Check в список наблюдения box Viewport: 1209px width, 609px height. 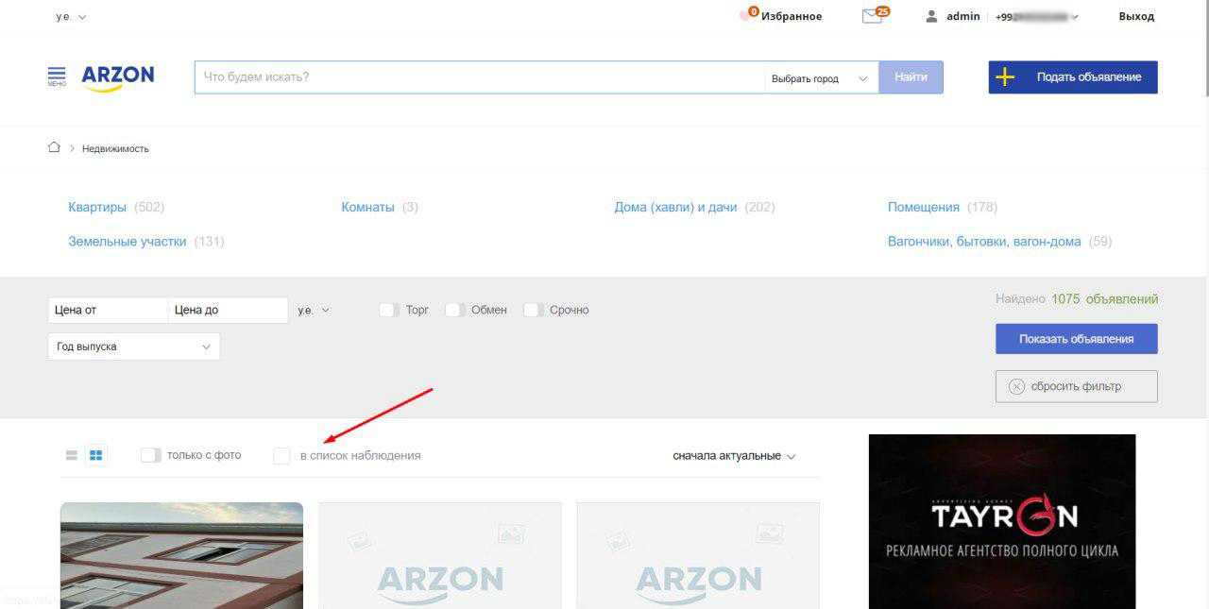(x=281, y=456)
